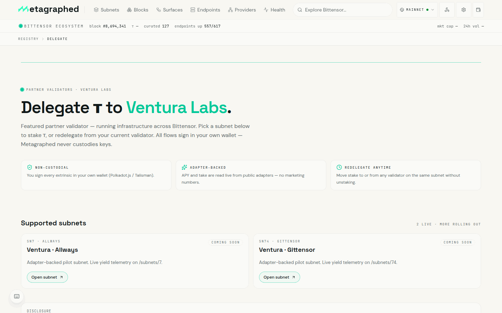The height and width of the screenshot is (313, 502).
Task: Expand the Mainnet network dropdown
Action: tap(417, 10)
